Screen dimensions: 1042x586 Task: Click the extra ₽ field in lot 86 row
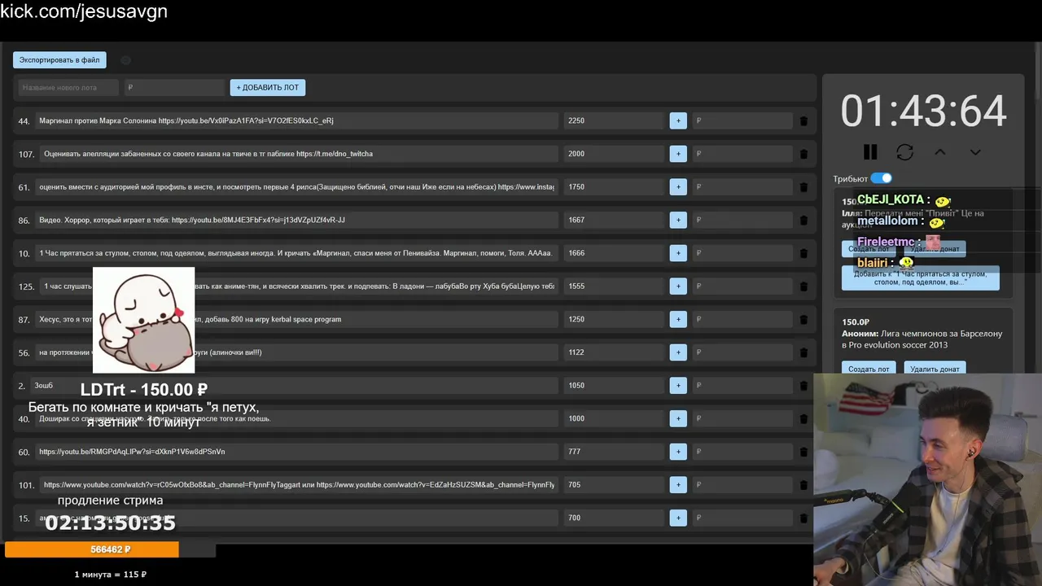click(742, 220)
